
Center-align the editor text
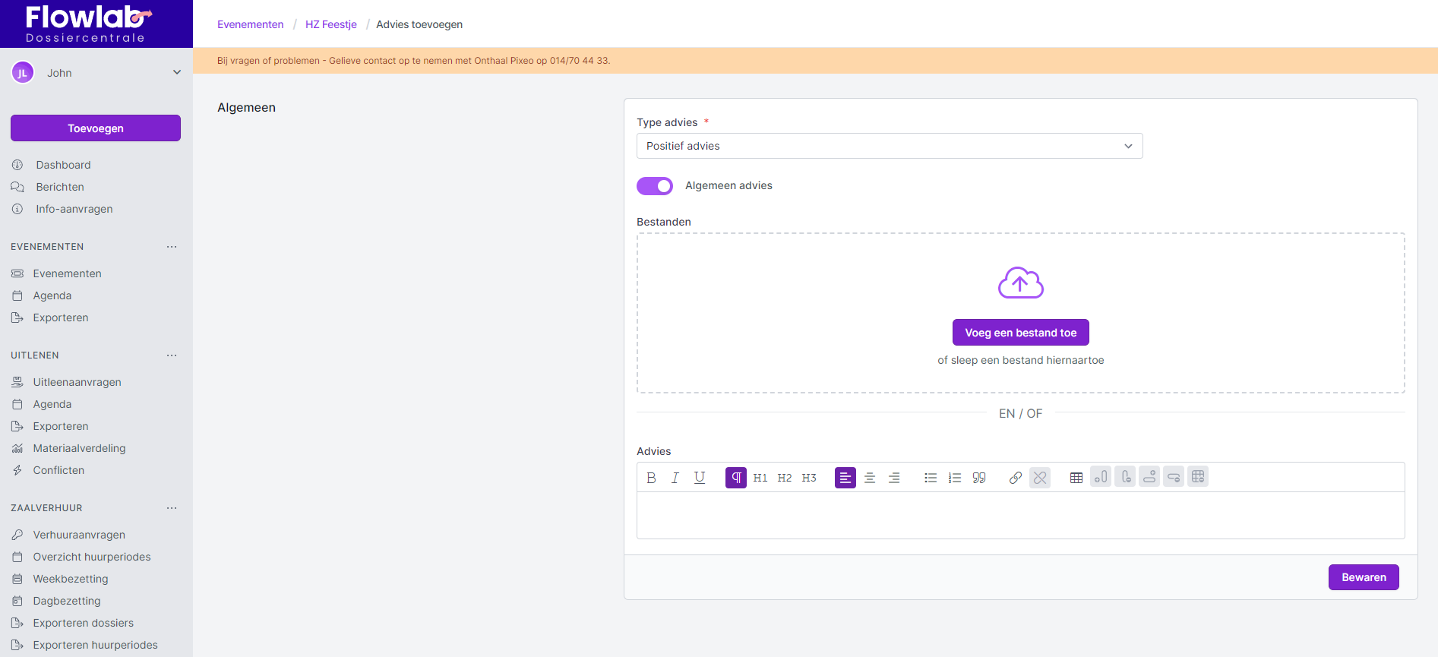870,478
